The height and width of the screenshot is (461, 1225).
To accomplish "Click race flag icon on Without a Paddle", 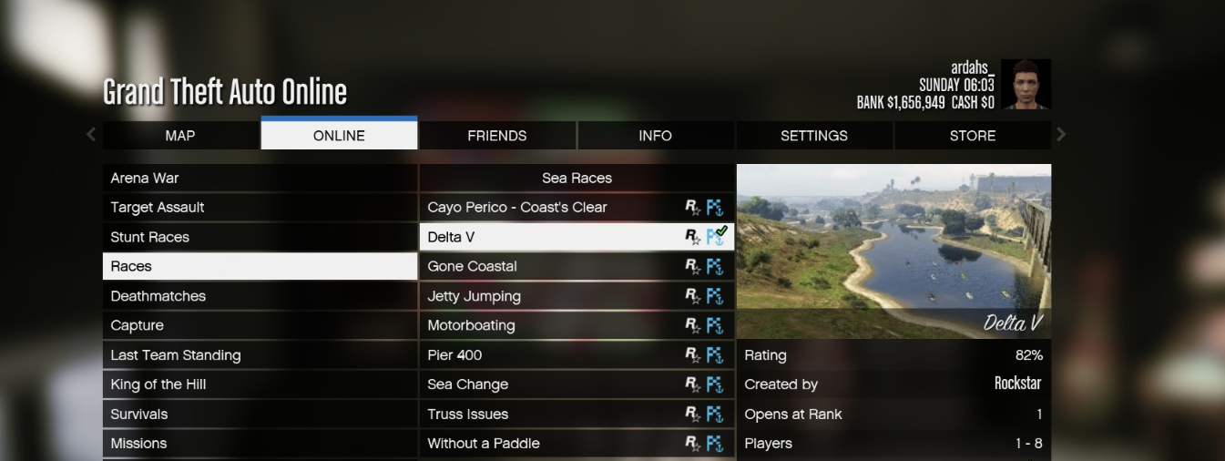I will pos(715,444).
